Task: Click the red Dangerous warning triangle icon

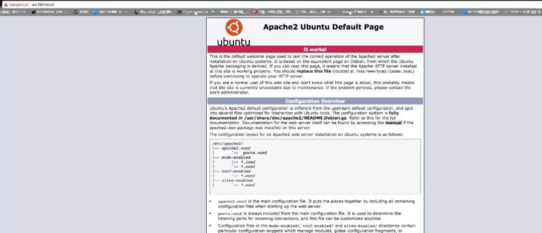Action: pyautogui.click(x=6, y=5)
